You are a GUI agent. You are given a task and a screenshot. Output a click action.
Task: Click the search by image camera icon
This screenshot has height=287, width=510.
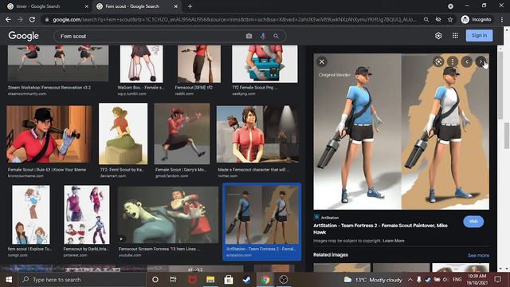pos(249,36)
